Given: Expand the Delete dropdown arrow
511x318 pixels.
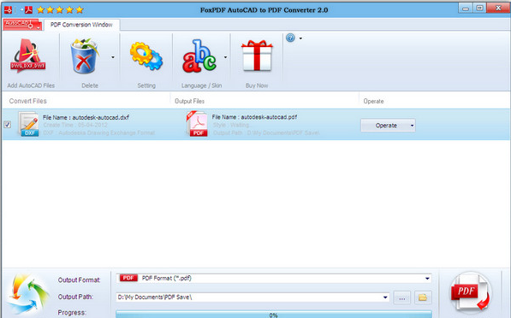Looking at the screenshot, I should [113, 57].
